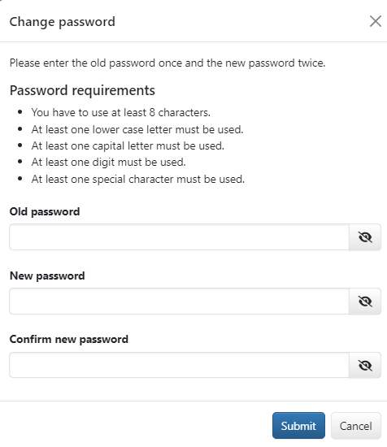Viewport: 387px width, 447px height.
Task: Toggle visibility of the New password field
Action: coord(365,301)
